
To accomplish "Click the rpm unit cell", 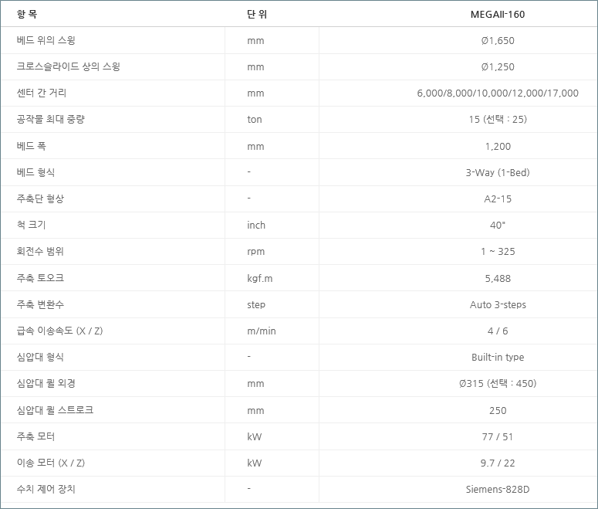I will click(x=255, y=251).
